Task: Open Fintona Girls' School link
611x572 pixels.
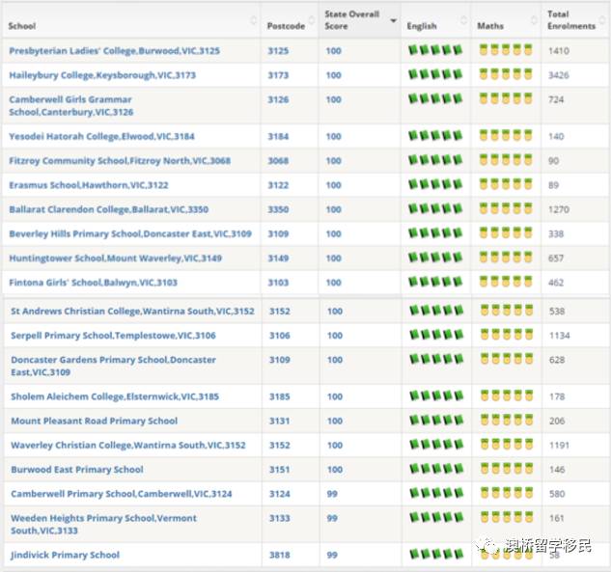Action: point(93,283)
